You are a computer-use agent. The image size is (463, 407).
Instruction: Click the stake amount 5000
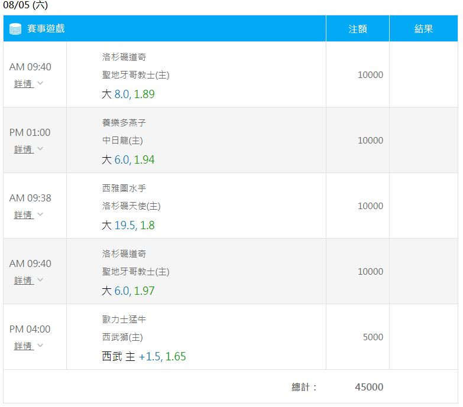pos(373,337)
